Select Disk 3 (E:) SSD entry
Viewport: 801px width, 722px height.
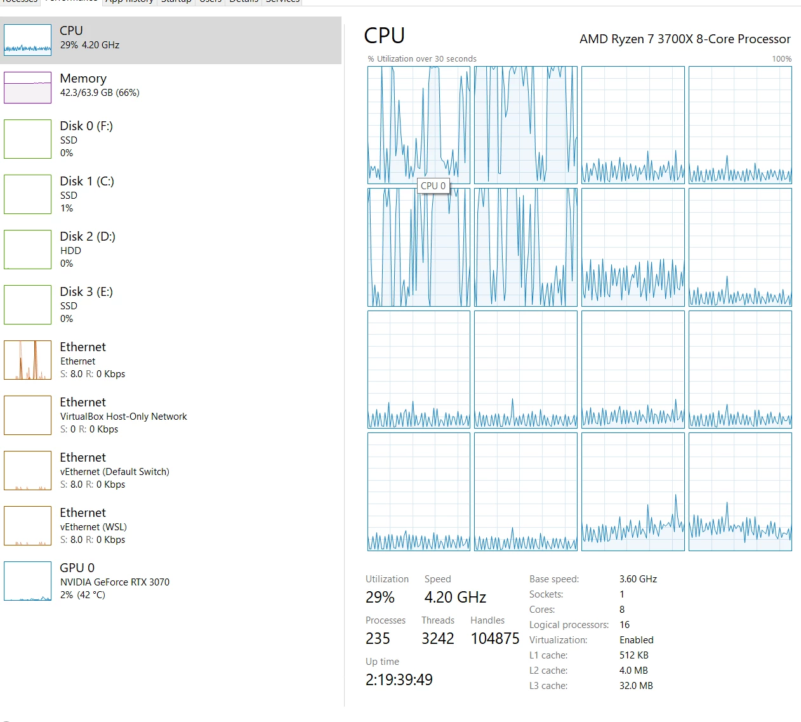pyautogui.click(x=171, y=305)
